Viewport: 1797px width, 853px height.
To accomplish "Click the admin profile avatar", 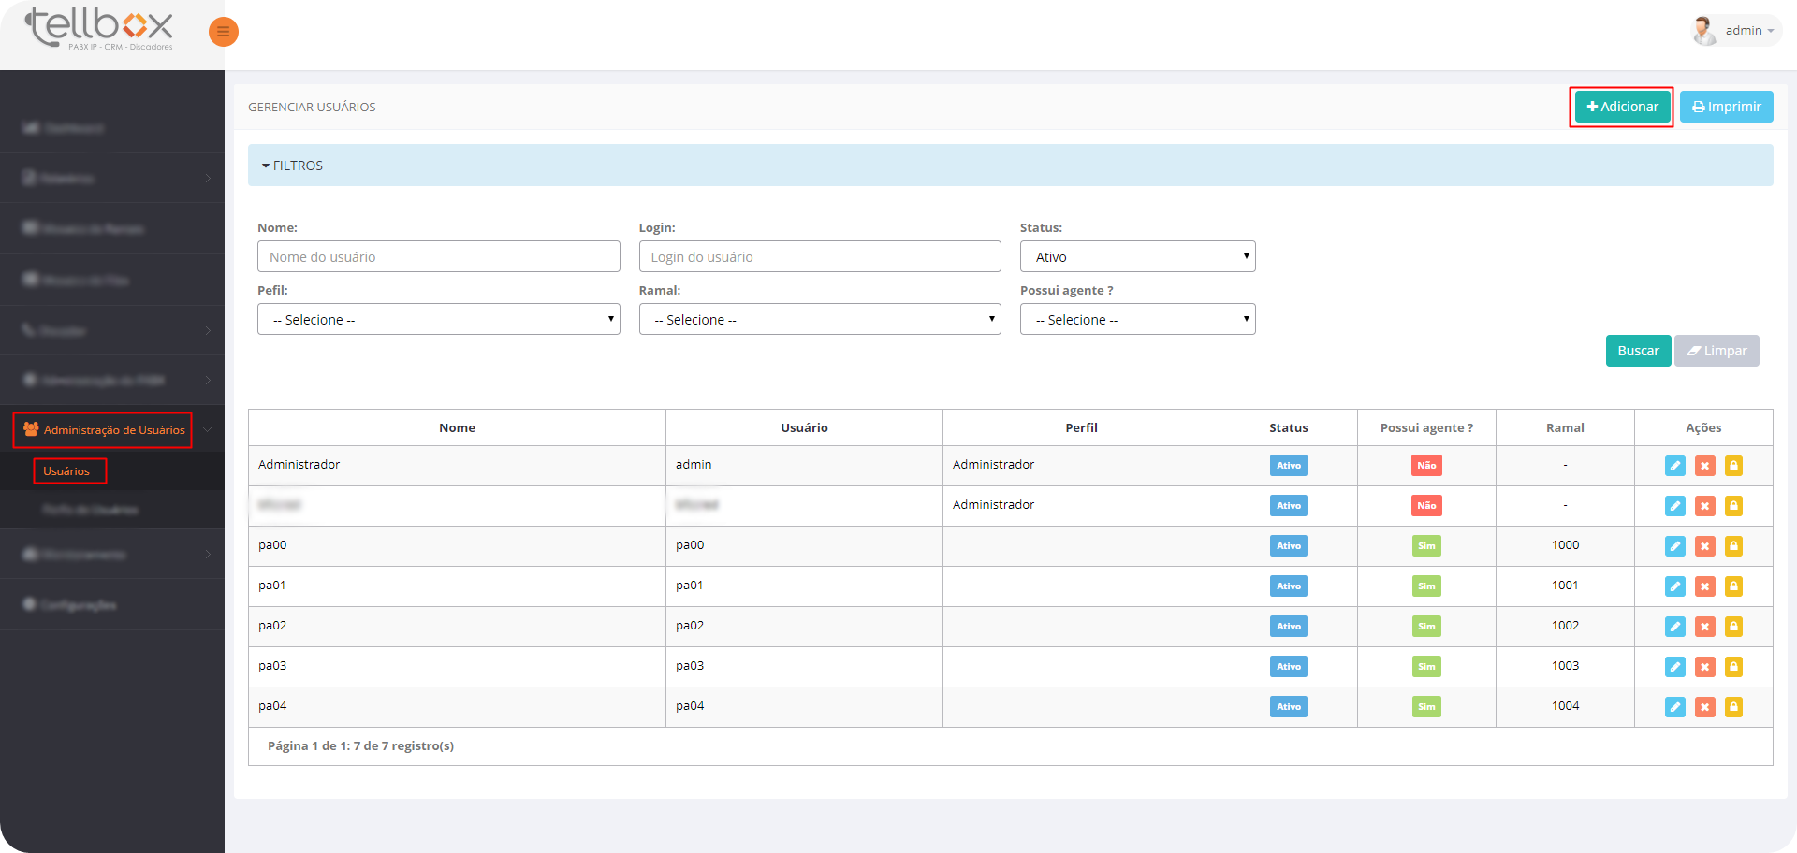I will pos(1703,31).
